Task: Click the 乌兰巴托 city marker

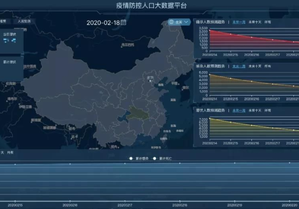Action: 122,47
